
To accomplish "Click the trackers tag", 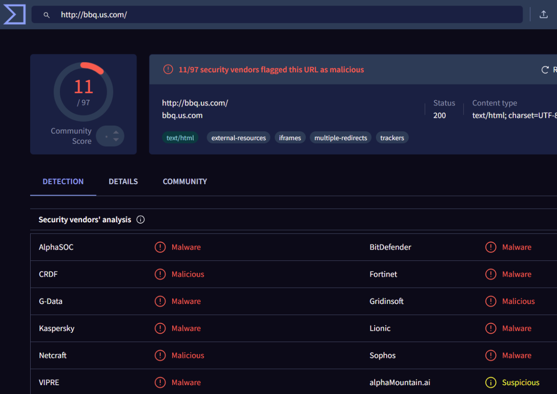I will 392,138.
